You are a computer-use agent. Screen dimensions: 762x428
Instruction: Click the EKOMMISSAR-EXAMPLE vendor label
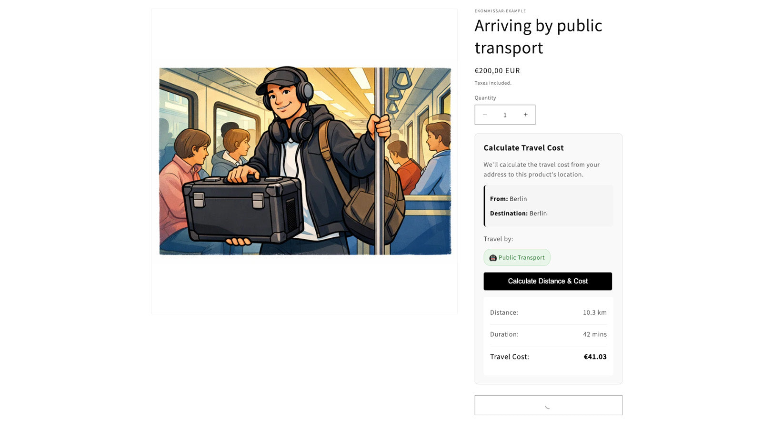click(x=500, y=11)
